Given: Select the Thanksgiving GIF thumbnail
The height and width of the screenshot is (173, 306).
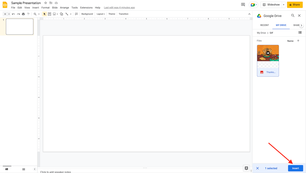Looking at the screenshot, I should pos(268,53).
